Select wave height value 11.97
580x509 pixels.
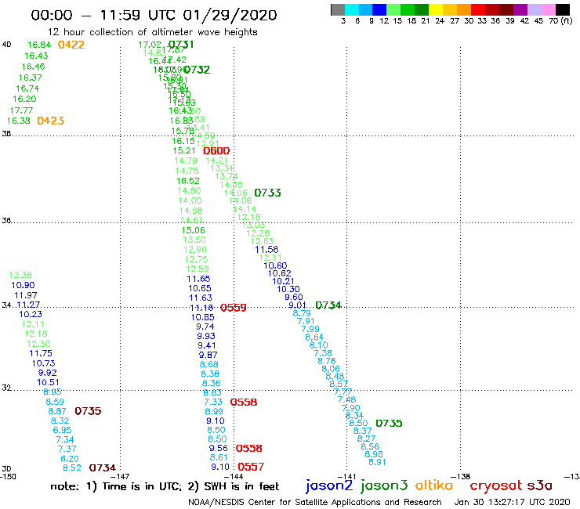26,296
